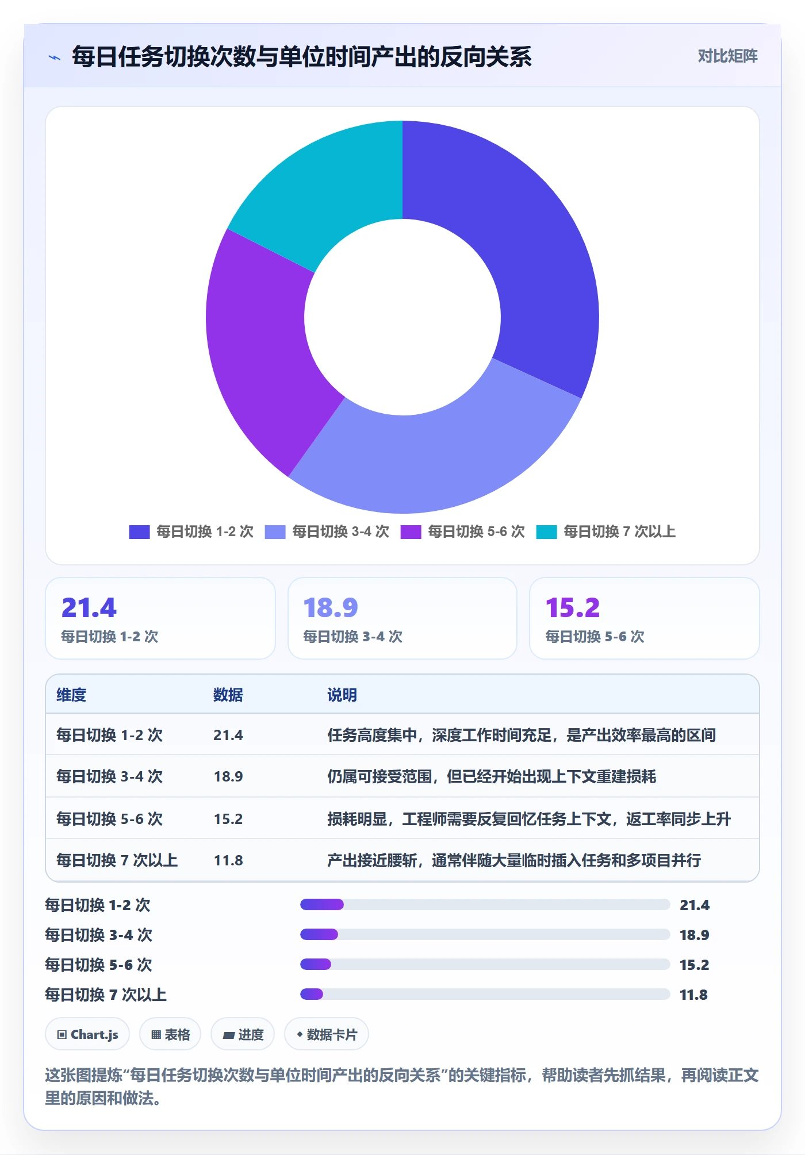The width and height of the screenshot is (805, 1155).
Task: Click the grid icon in 表格 chip
Action: point(156,1035)
